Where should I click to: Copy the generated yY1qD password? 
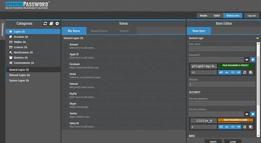pos(251,72)
